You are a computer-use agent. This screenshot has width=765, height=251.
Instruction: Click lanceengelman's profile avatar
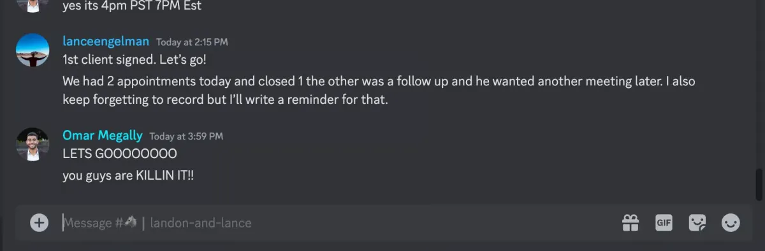pos(33,50)
